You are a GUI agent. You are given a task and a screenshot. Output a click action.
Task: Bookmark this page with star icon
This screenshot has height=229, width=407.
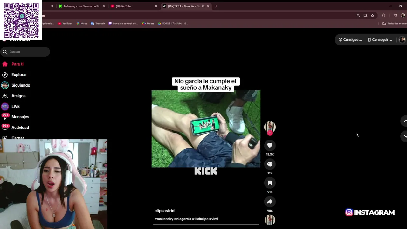(372, 15)
